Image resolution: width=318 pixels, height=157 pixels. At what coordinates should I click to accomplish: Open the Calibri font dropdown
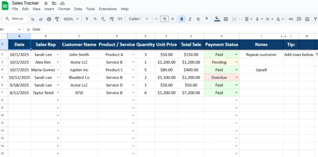(x=139, y=19)
